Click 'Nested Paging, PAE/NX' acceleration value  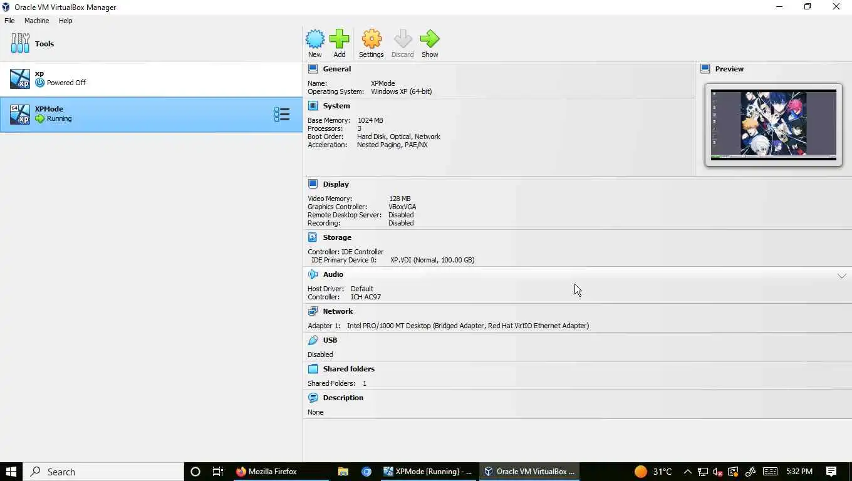[392, 145]
